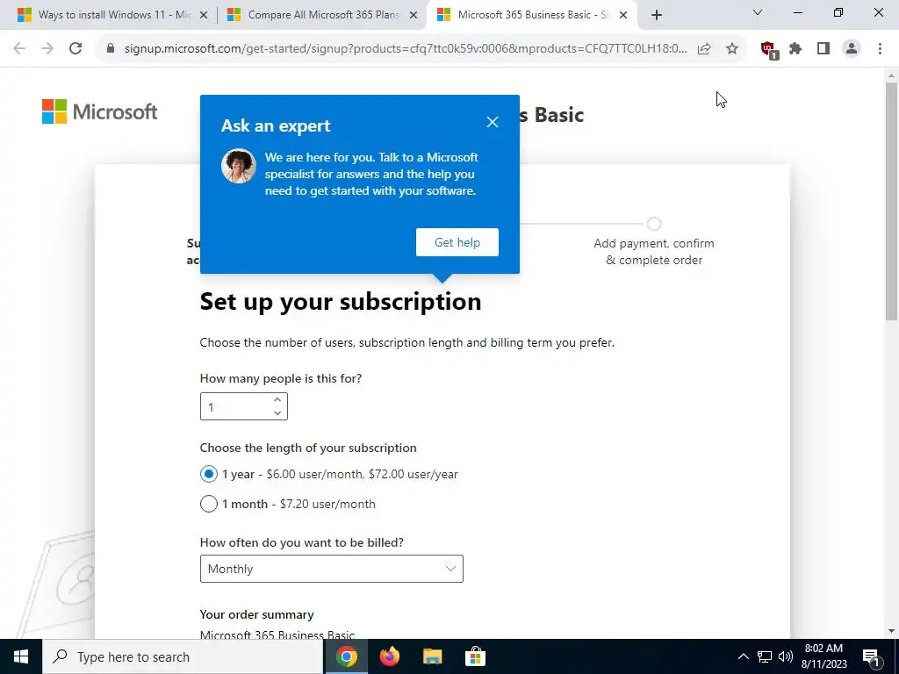Click the Type here to search box
The width and height of the screenshot is (899, 674).
[183, 656]
